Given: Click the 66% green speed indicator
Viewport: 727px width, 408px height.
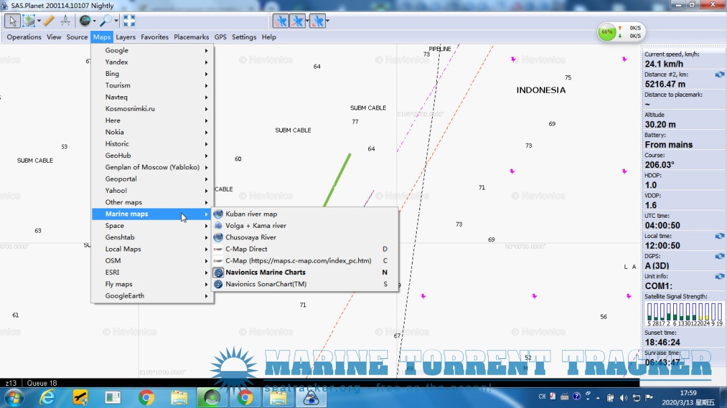Looking at the screenshot, I should (607, 32).
